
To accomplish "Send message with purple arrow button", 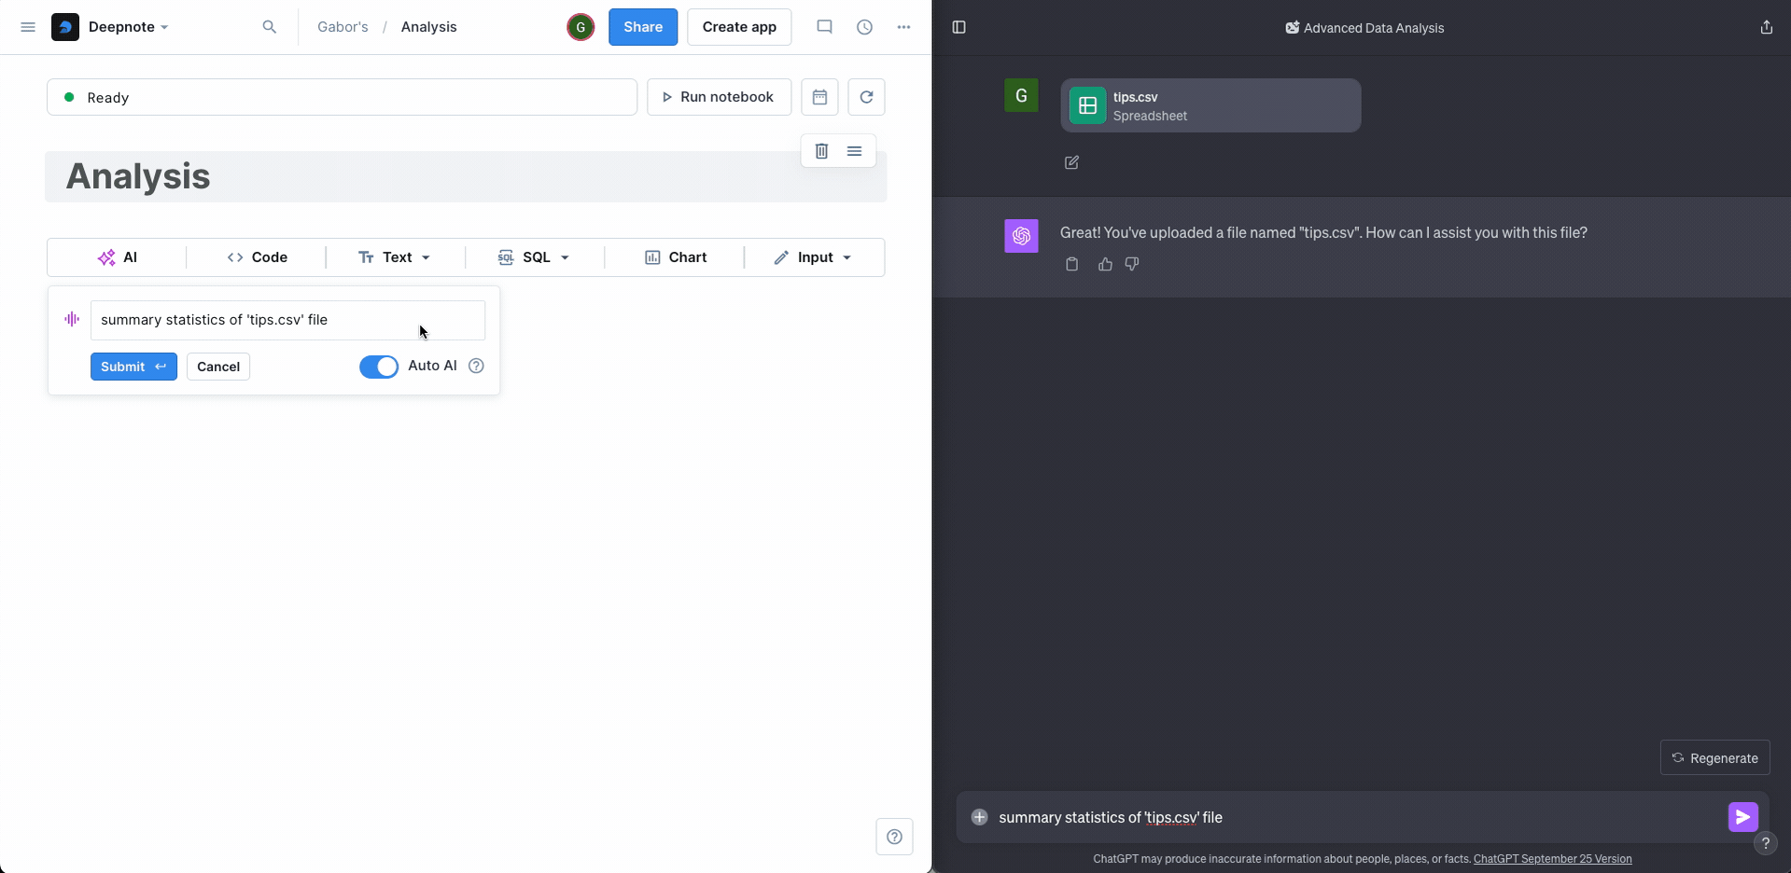I will [1742, 817].
